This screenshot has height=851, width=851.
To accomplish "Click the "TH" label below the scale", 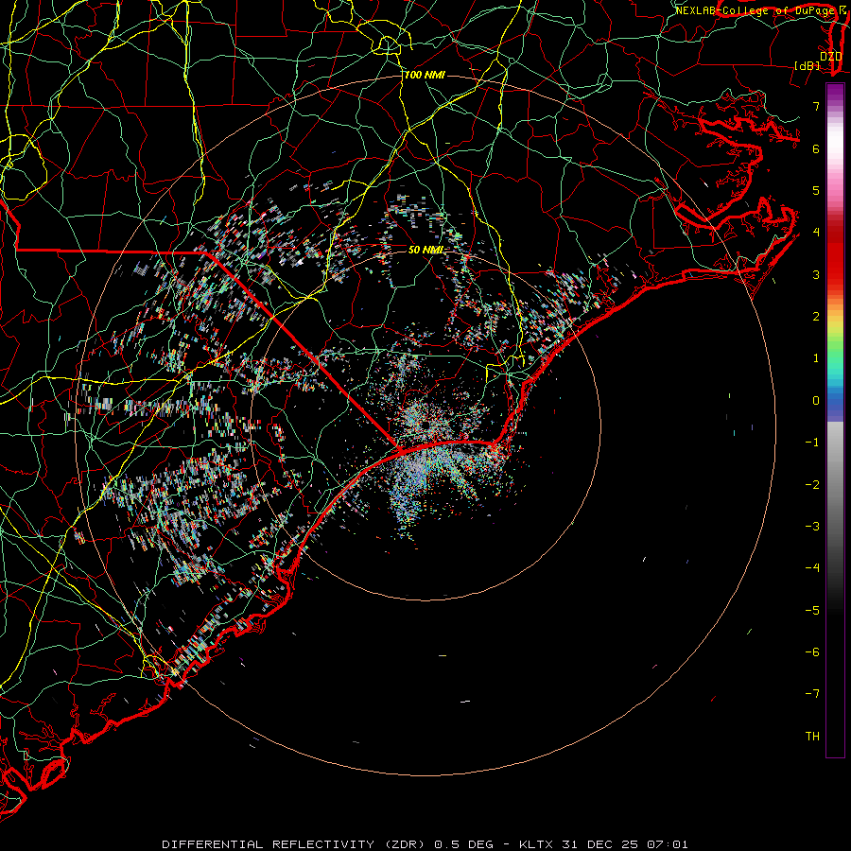I will click(x=812, y=737).
